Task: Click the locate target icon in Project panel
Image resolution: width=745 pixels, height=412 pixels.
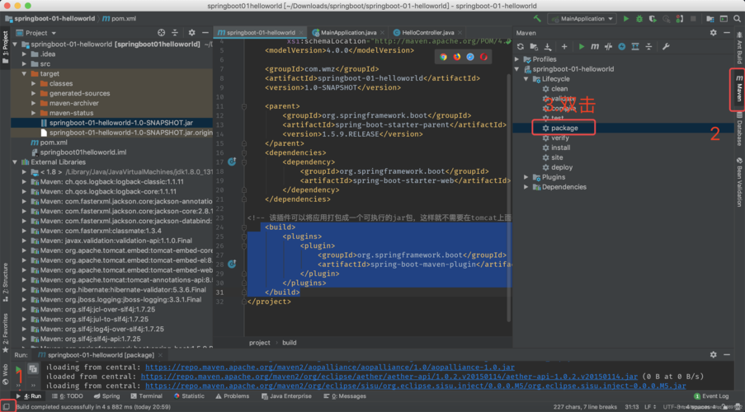Action: tap(162, 33)
